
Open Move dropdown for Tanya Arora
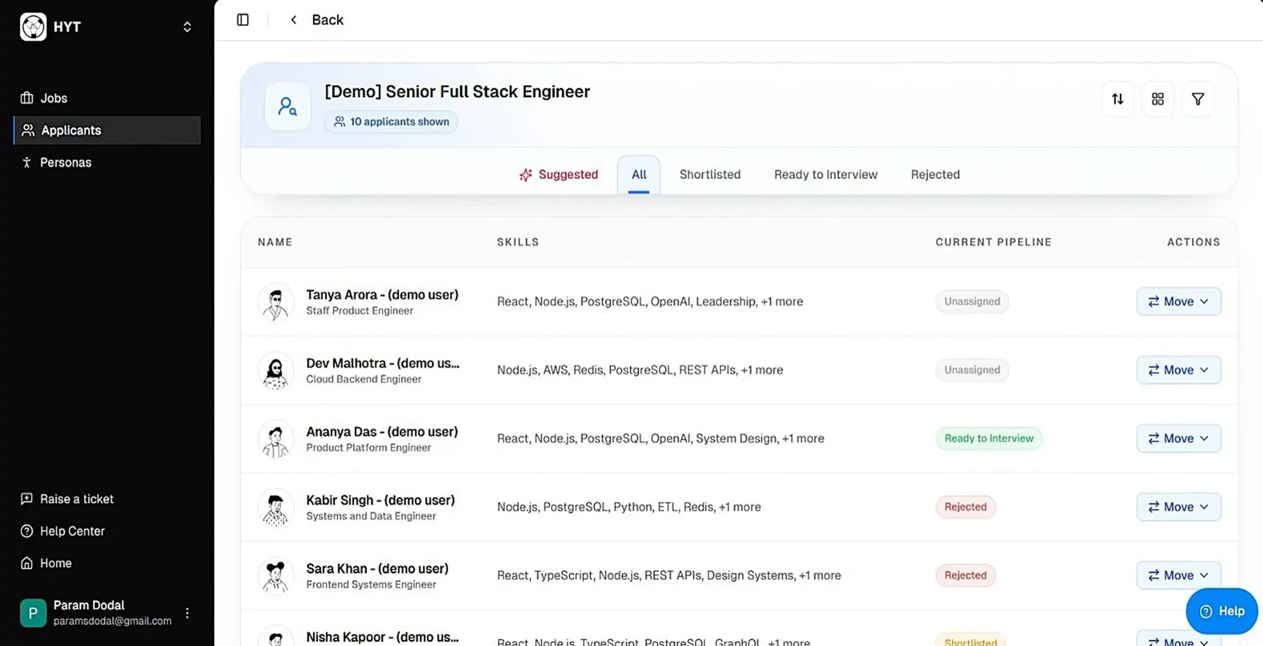pos(1179,301)
